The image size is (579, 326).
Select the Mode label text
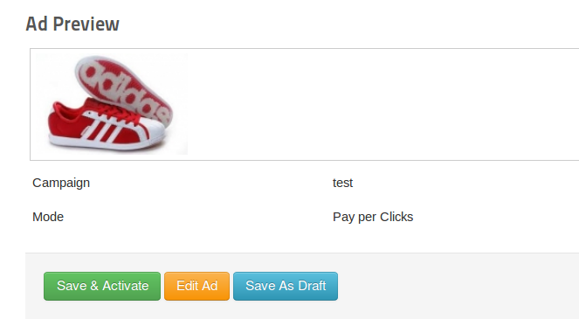[x=48, y=217]
